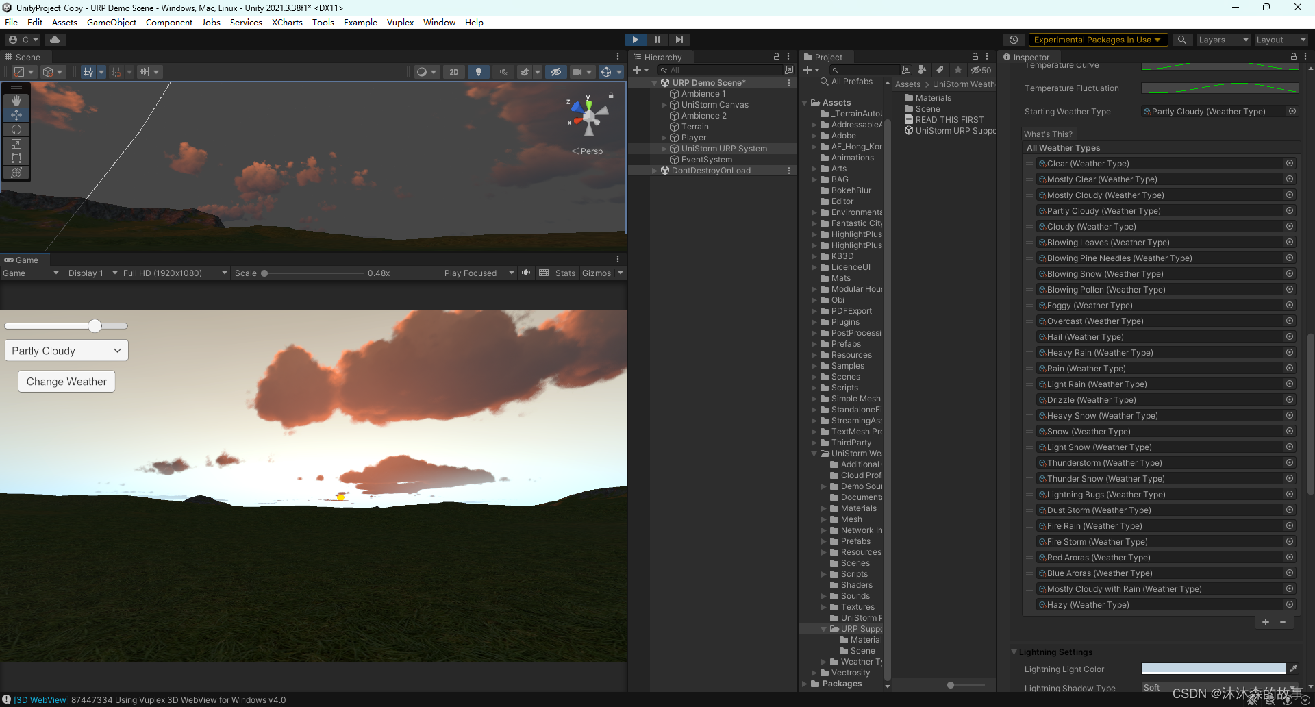
Task: Toggle Persp projection label
Action: click(588, 151)
